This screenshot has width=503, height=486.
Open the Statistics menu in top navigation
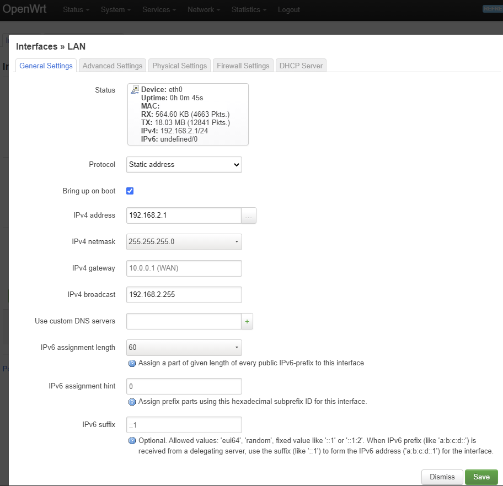(249, 9)
